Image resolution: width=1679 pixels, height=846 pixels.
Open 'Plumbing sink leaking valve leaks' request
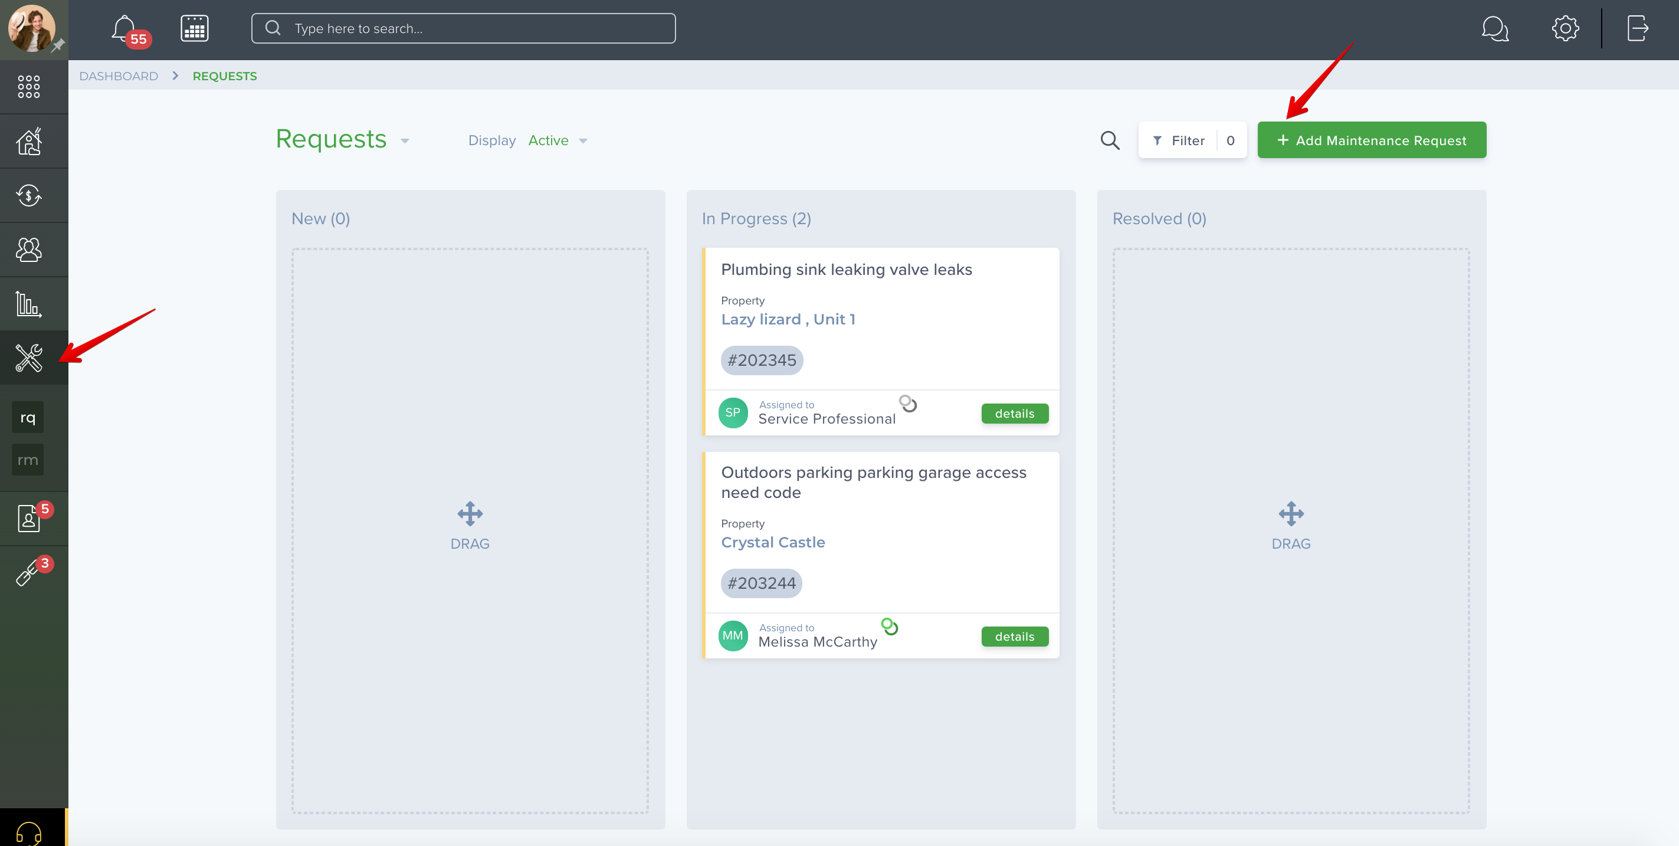[x=846, y=270]
